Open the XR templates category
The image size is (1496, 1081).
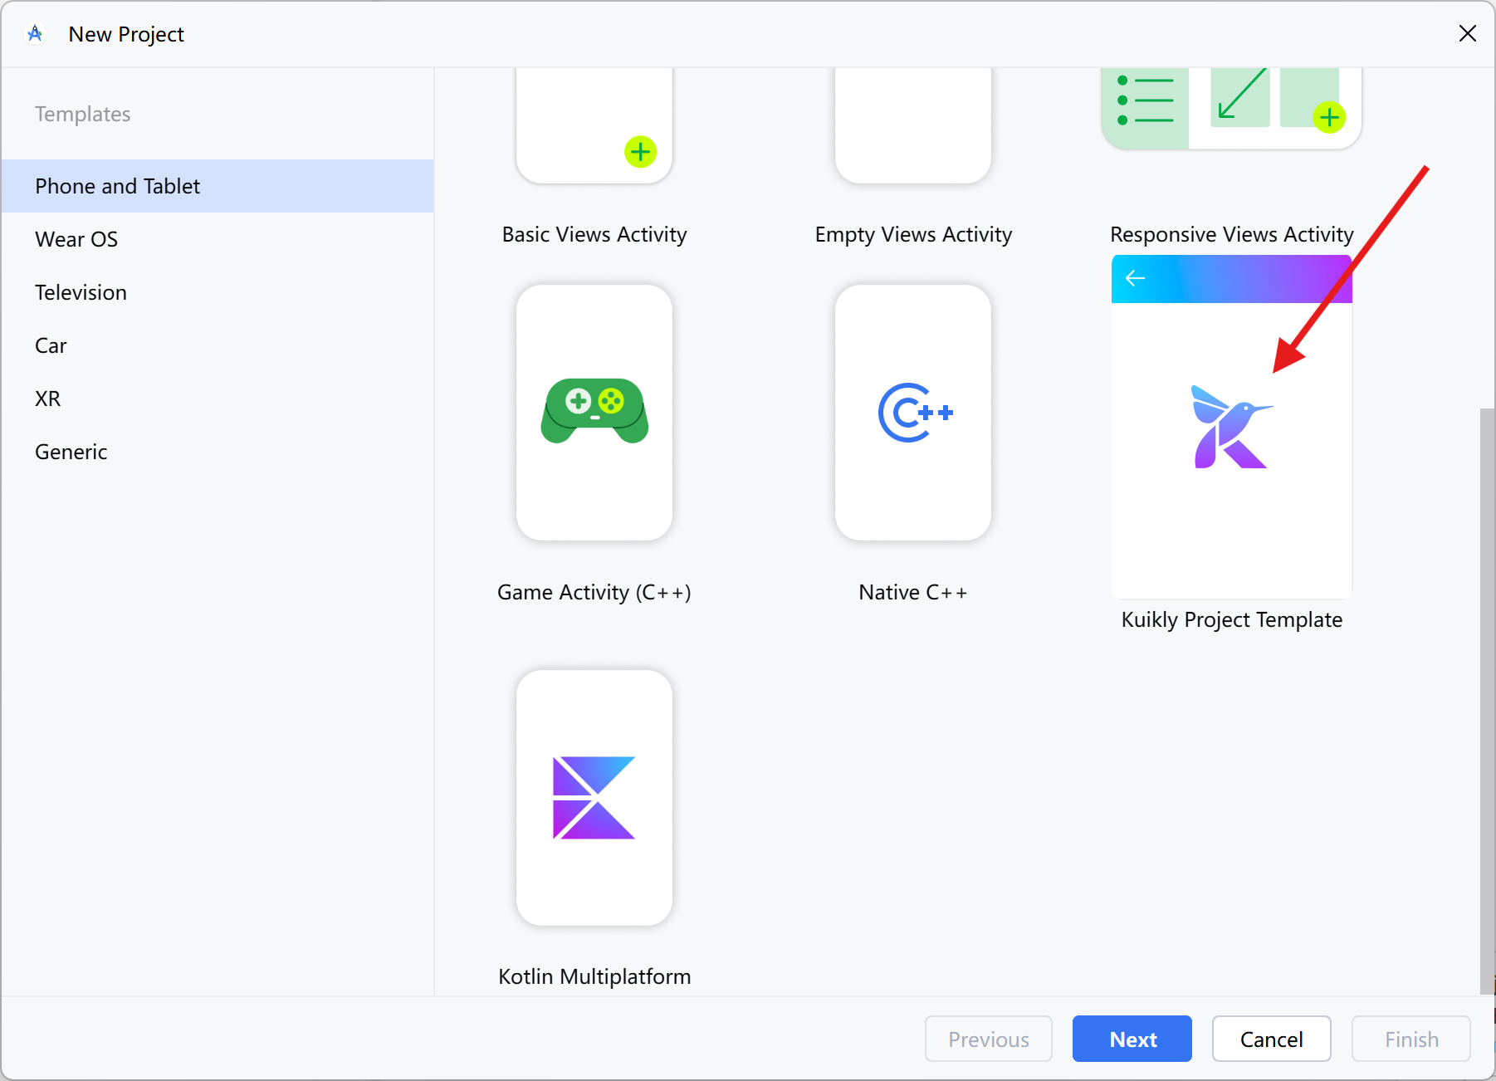pyautogui.click(x=218, y=399)
